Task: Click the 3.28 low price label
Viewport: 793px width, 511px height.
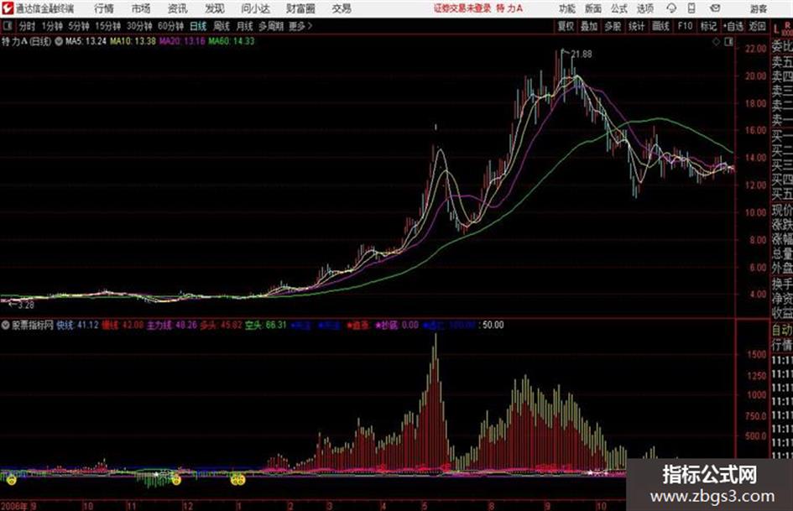Action: pyautogui.click(x=26, y=305)
